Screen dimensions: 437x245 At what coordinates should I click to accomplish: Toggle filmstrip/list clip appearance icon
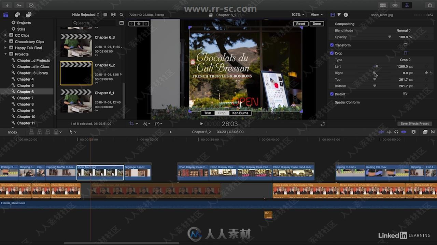click(x=105, y=15)
